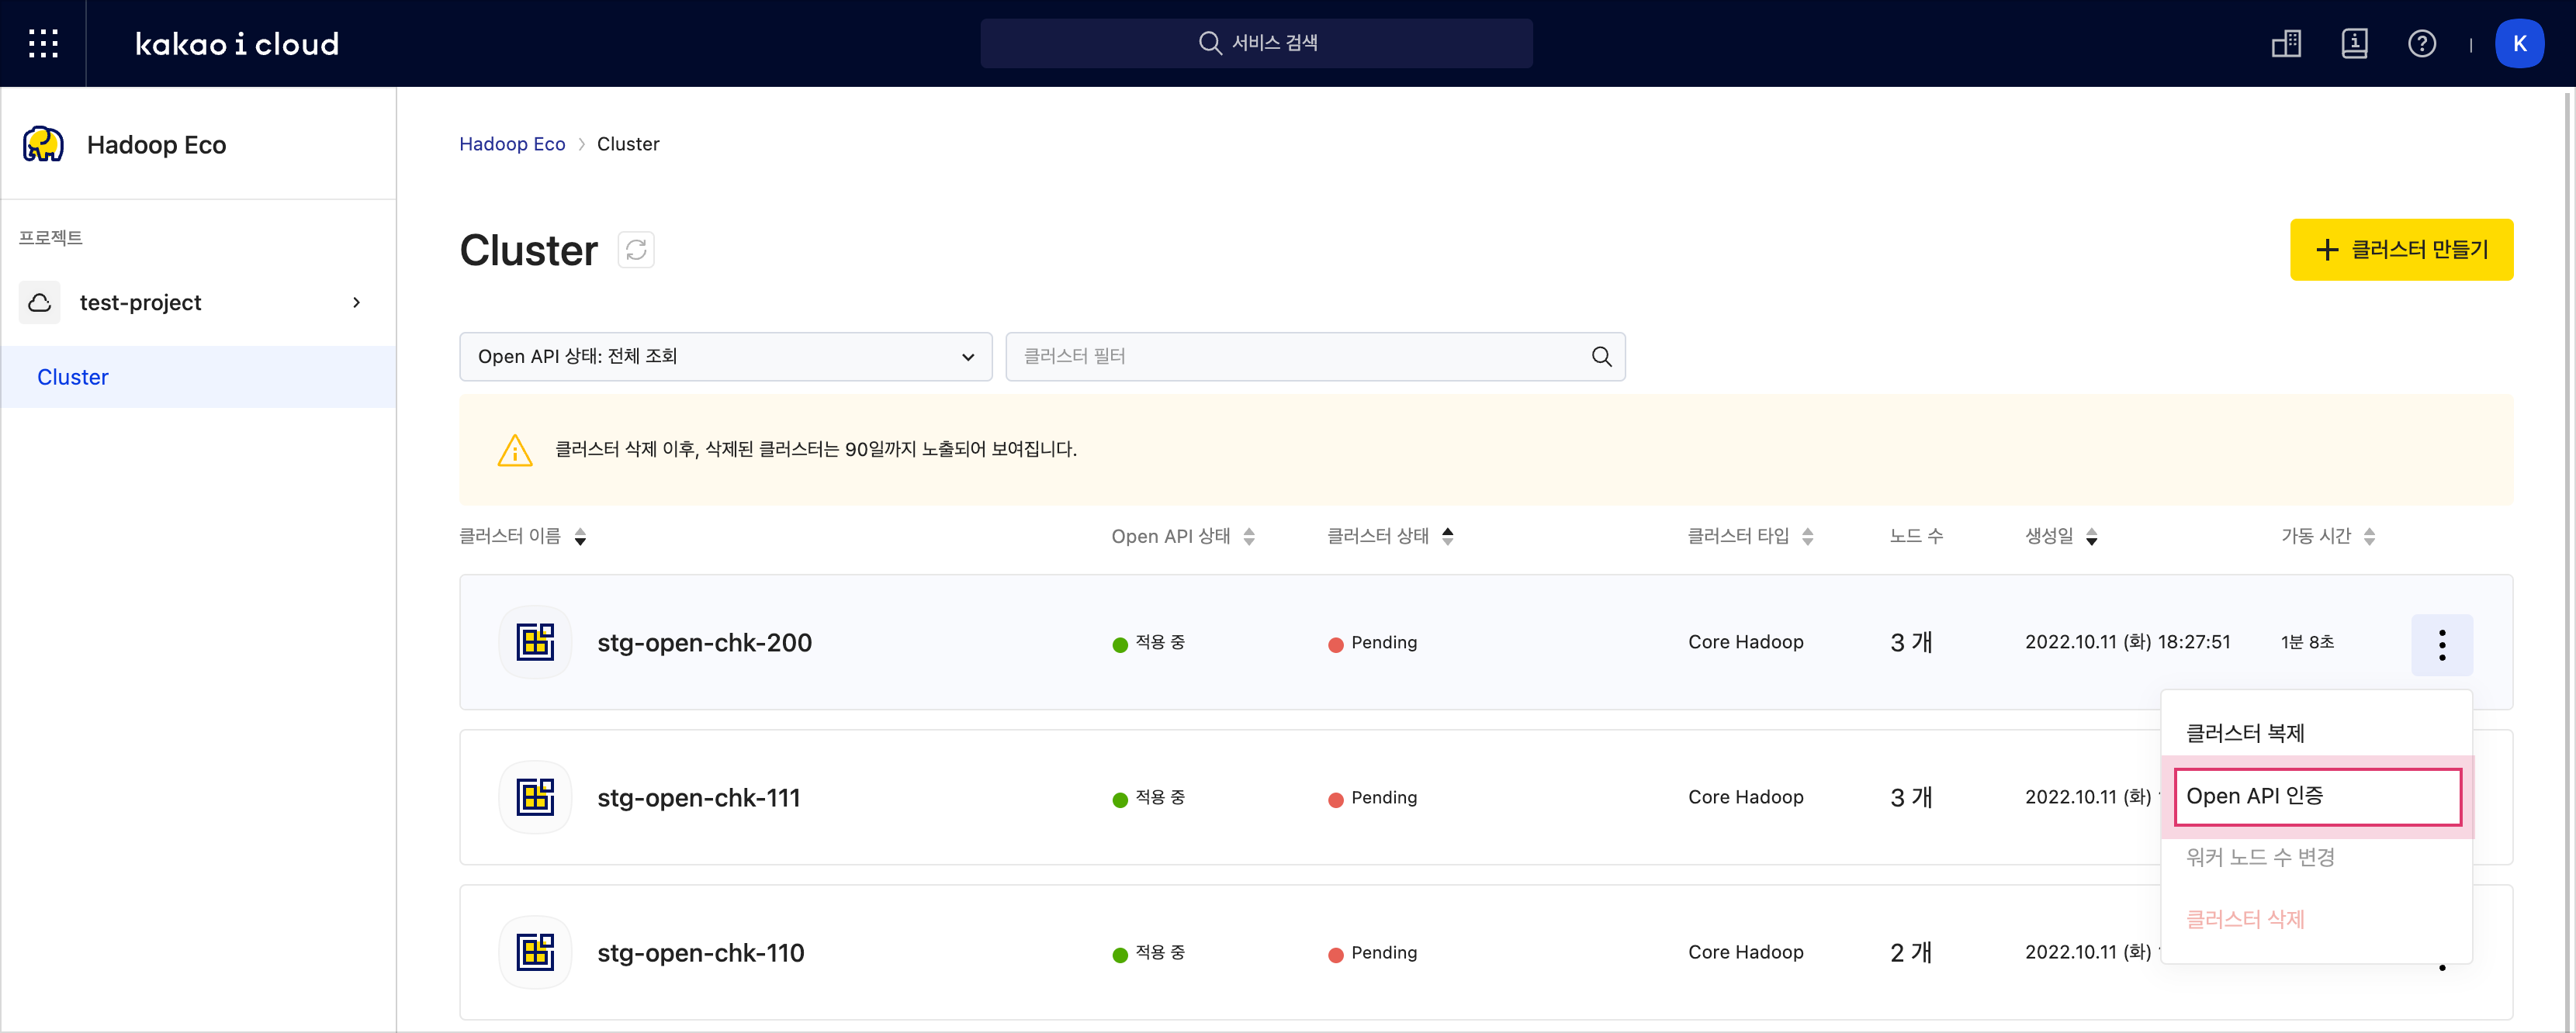
Task: Select 클러스터 복제 from the menu
Action: [x=2316, y=734]
